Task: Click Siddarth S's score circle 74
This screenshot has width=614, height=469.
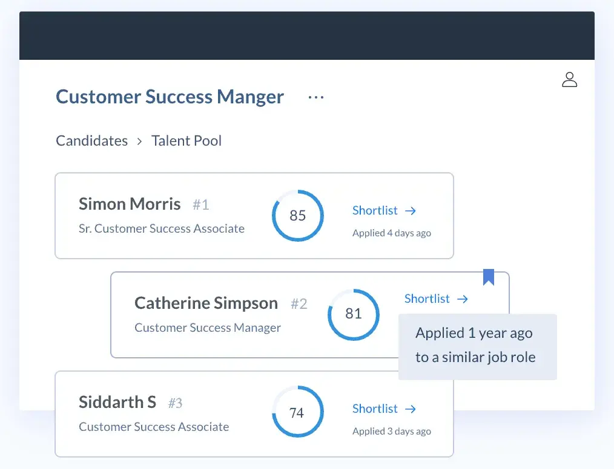Action: (297, 413)
